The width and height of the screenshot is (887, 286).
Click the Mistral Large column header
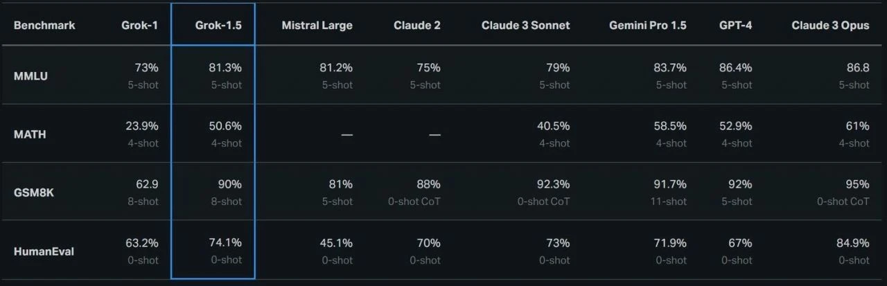coord(317,26)
